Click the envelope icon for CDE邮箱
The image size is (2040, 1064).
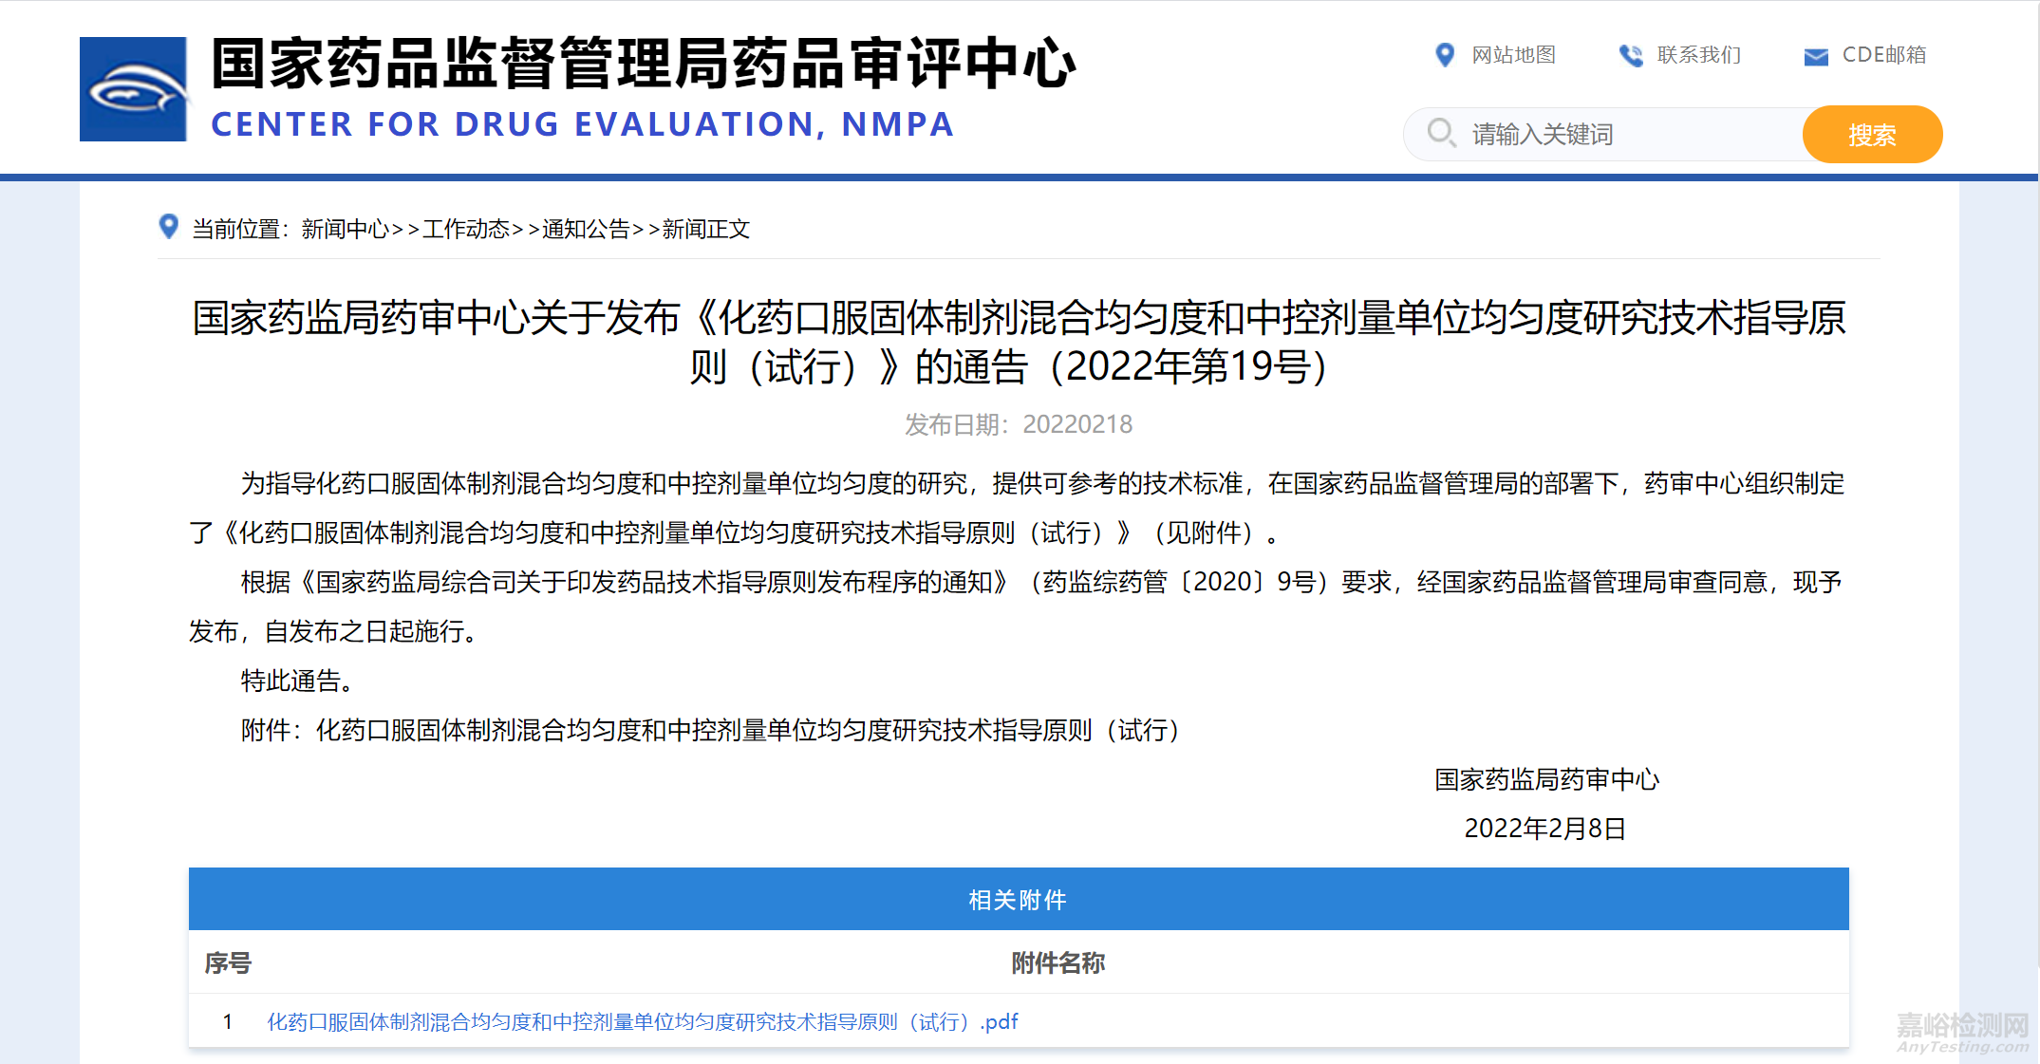[1814, 55]
